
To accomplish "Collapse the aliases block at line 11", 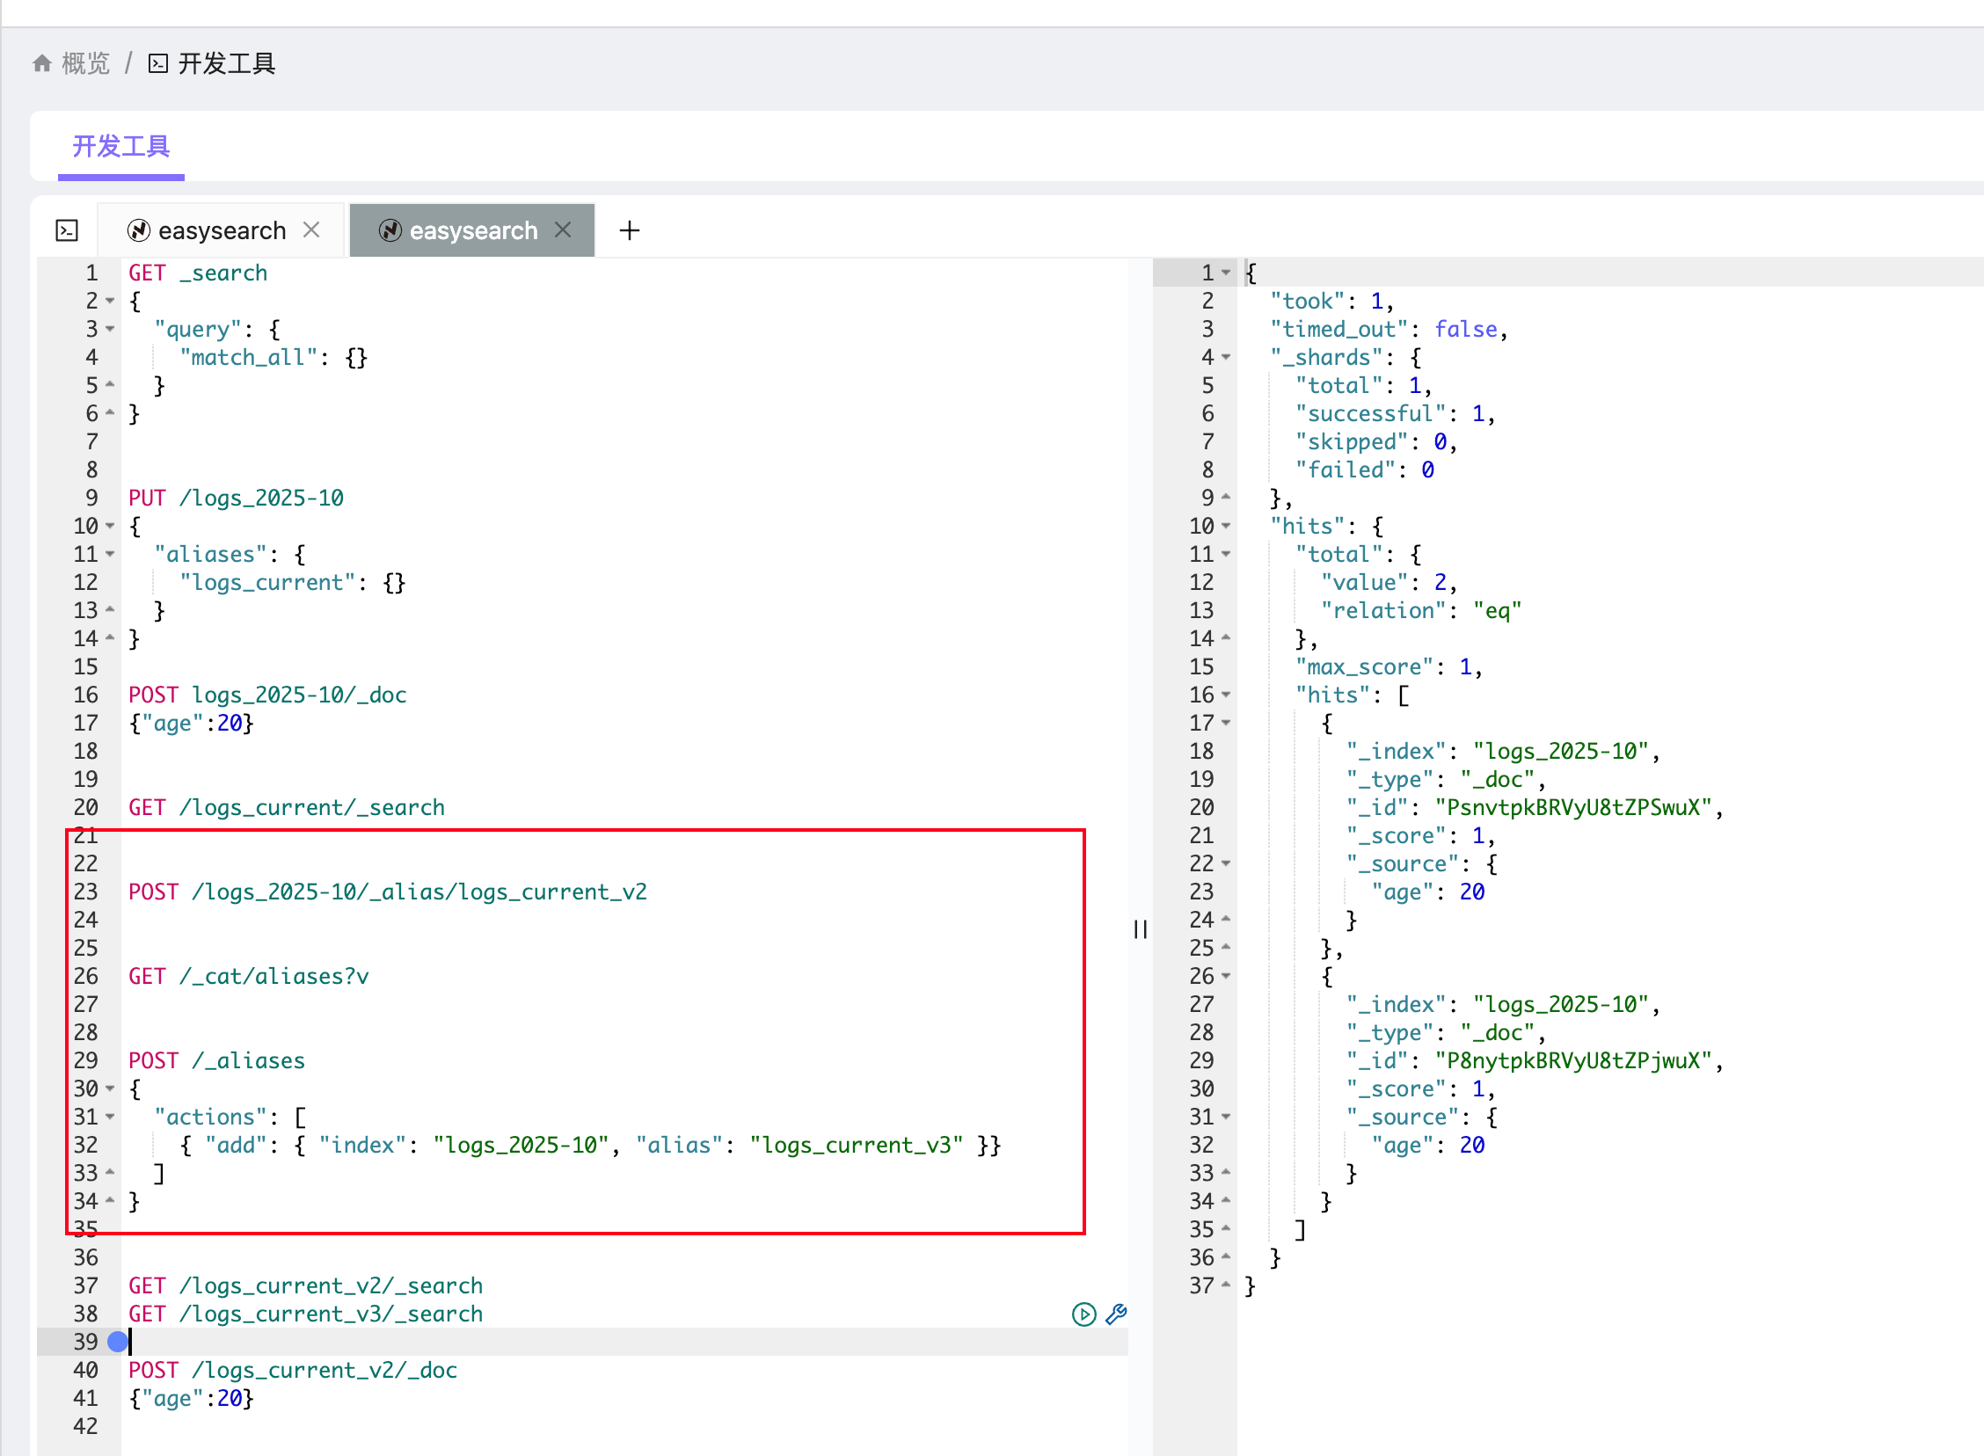I will click(x=110, y=555).
